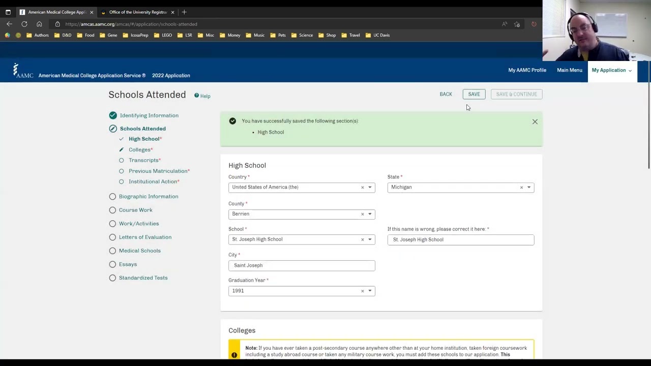
Task: Select the Medical Schools section circle
Action: (x=112, y=251)
